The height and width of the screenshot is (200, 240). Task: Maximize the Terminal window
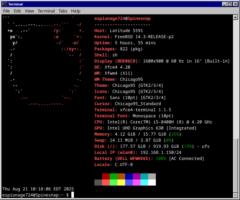click(230, 4)
